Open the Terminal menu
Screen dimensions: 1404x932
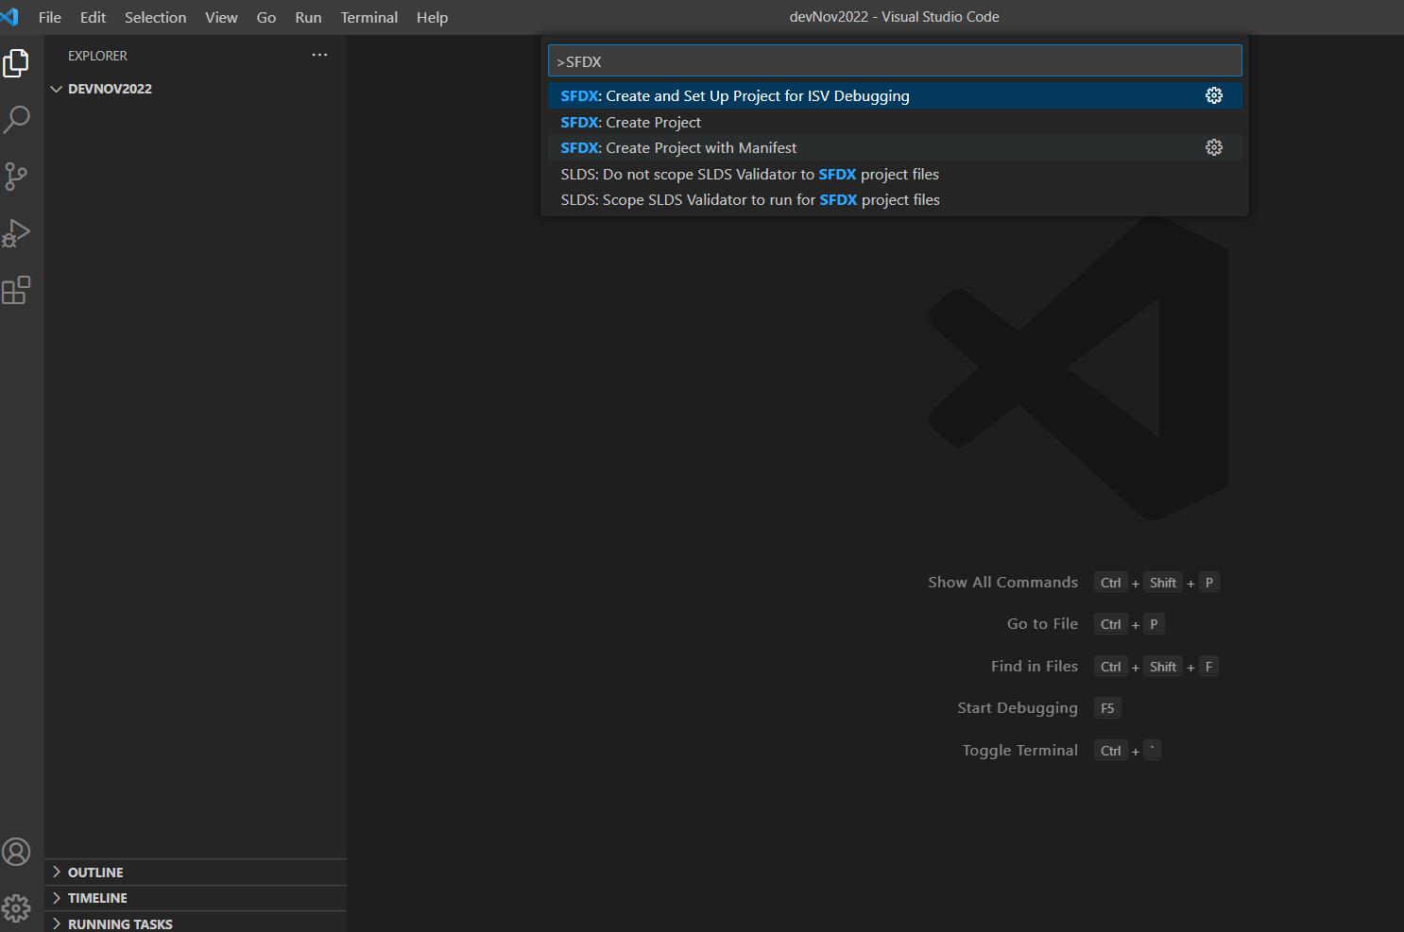tap(369, 17)
